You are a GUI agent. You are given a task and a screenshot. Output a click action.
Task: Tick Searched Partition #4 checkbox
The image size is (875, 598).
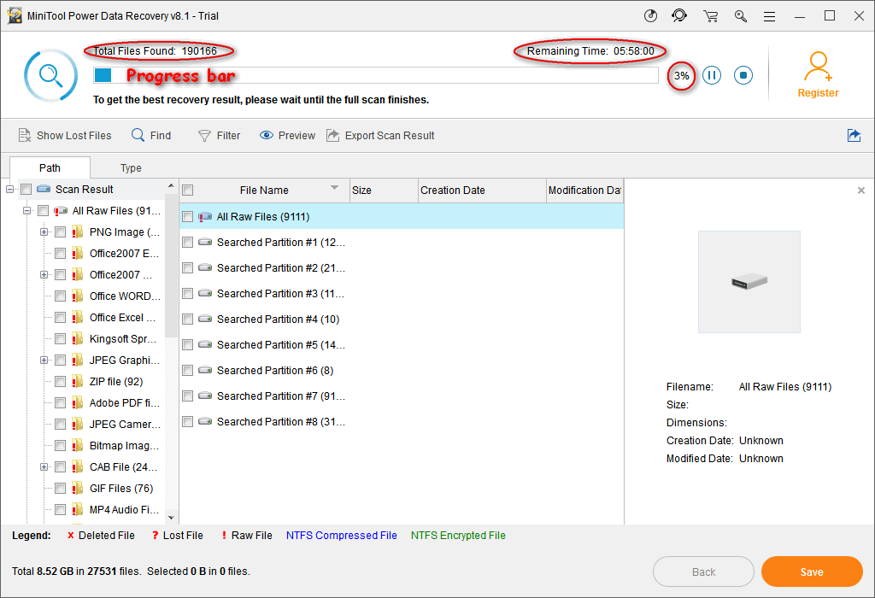[188, 320]
